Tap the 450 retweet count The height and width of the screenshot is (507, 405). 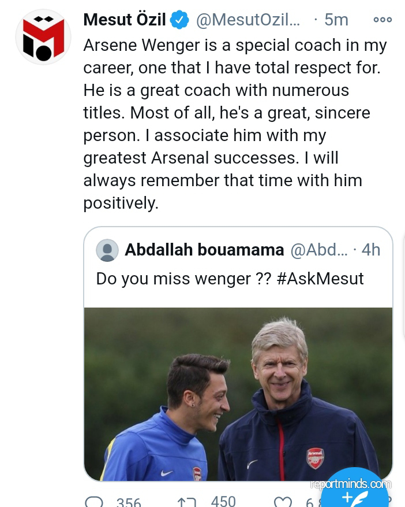tap(223, 501)
